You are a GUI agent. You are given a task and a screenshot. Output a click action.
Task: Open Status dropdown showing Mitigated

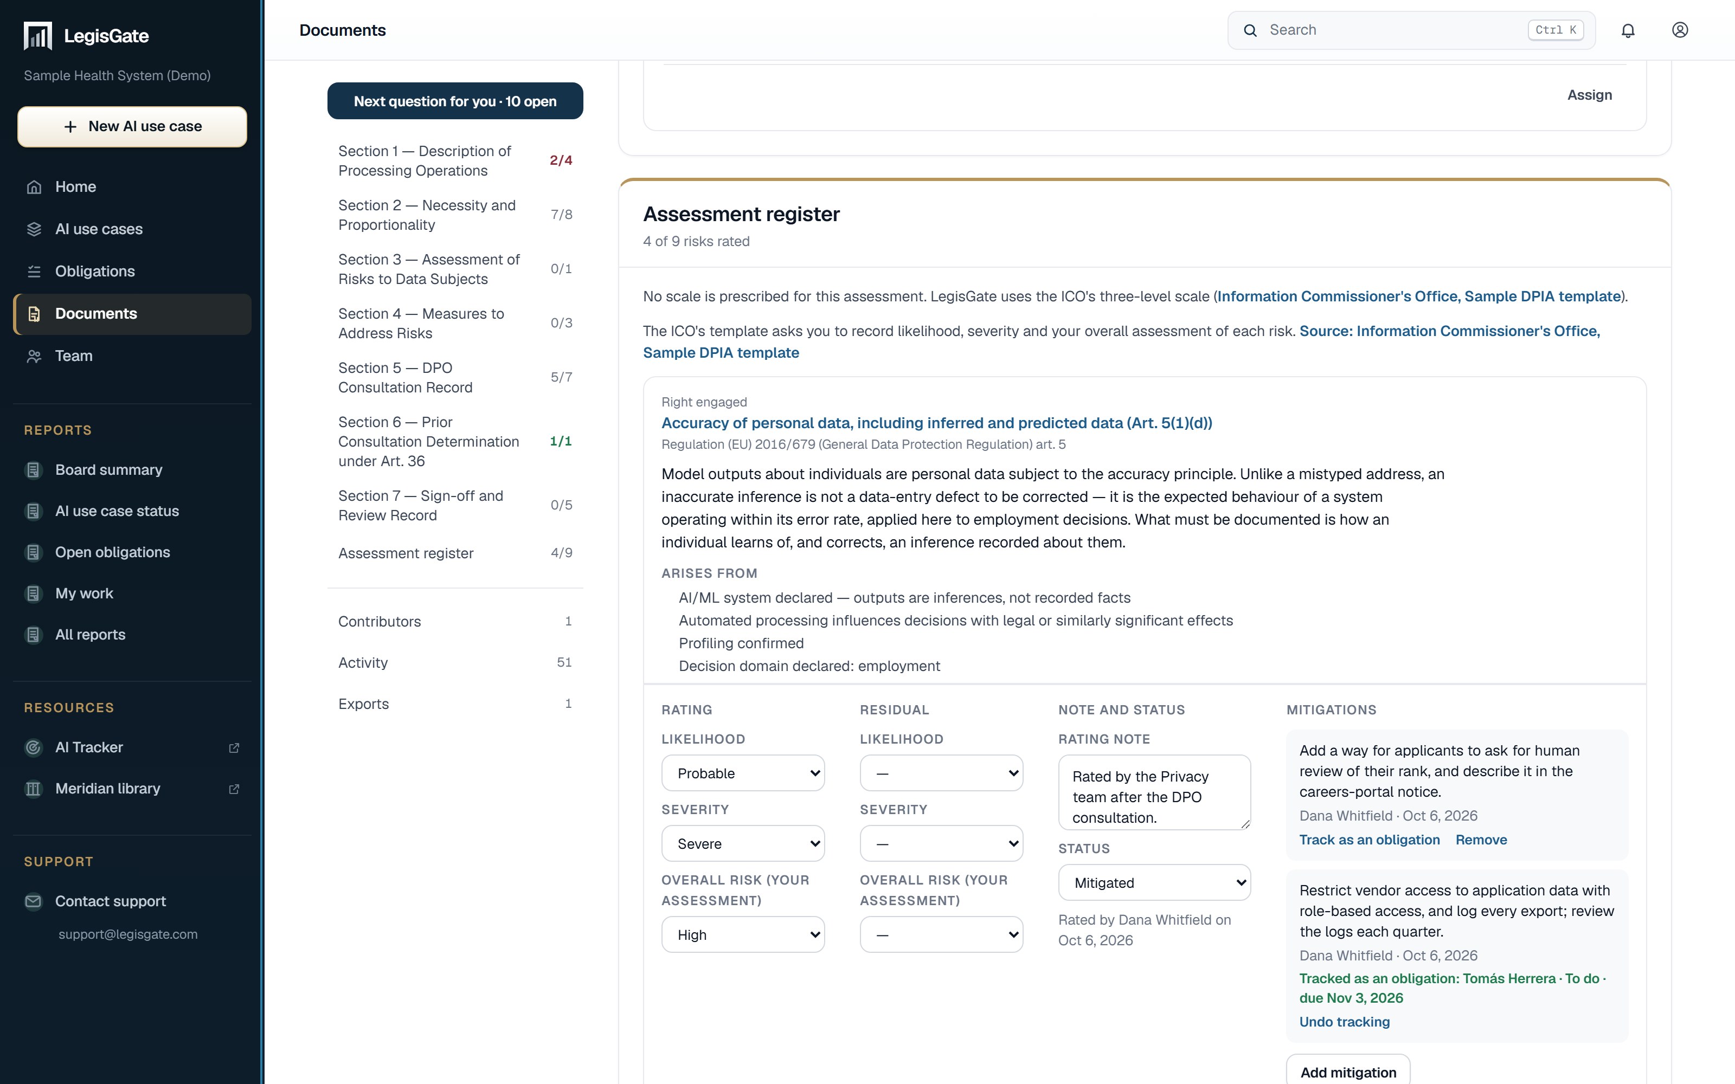1154,883
